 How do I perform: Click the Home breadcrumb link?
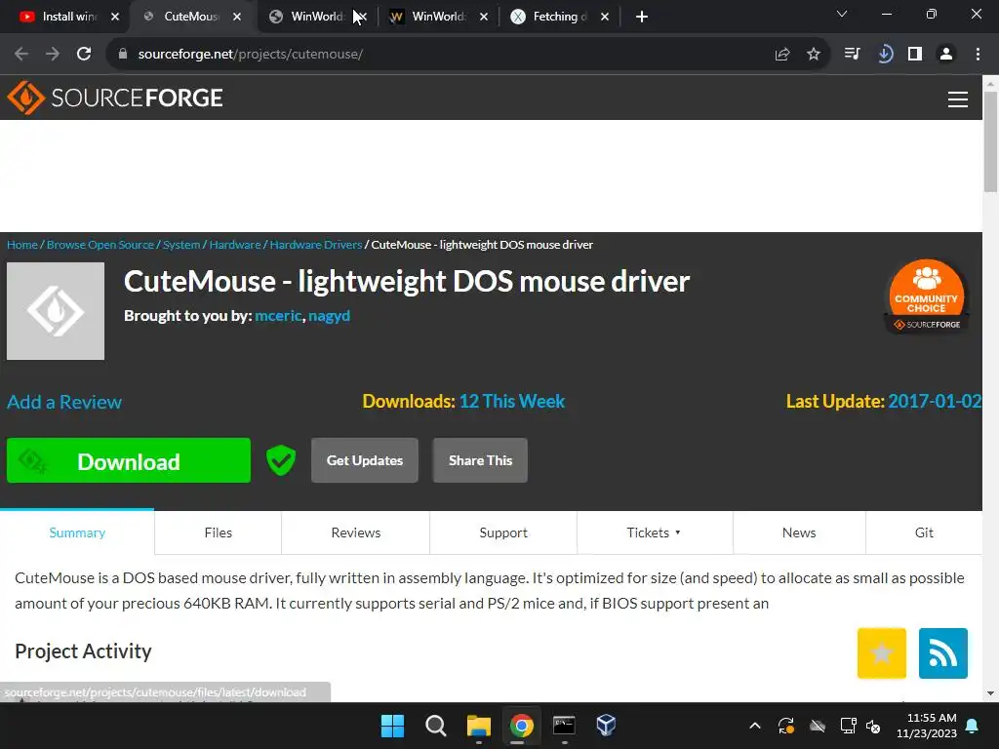pos(22,245)
